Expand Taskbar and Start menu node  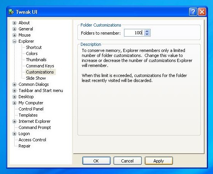(x=14, y=90)
